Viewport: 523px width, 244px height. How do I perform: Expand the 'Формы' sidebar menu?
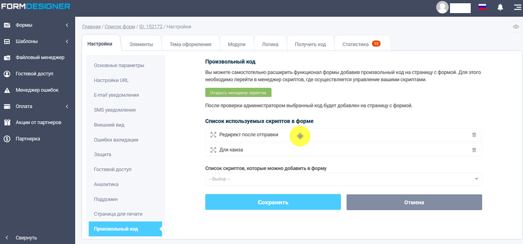coord(37,25)
